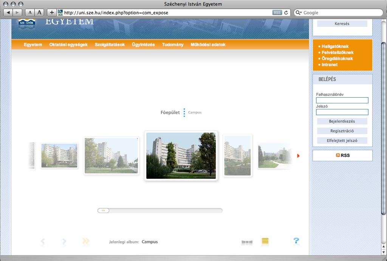Click the site favicon in the address bar
Image resolution: width=387 pixels, height=261 pixels.
point(60,12)
